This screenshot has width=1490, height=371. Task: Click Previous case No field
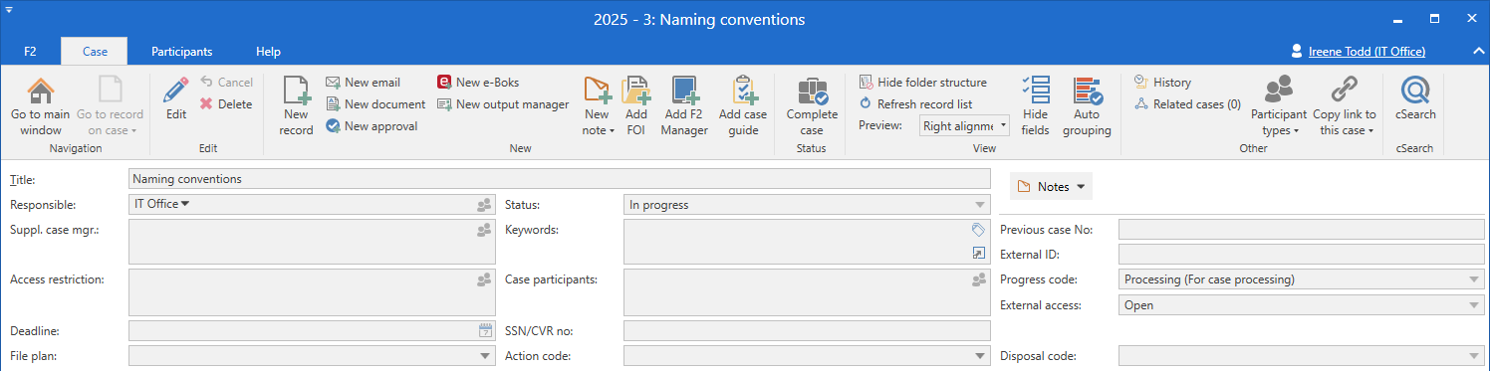click(1302, 230)
